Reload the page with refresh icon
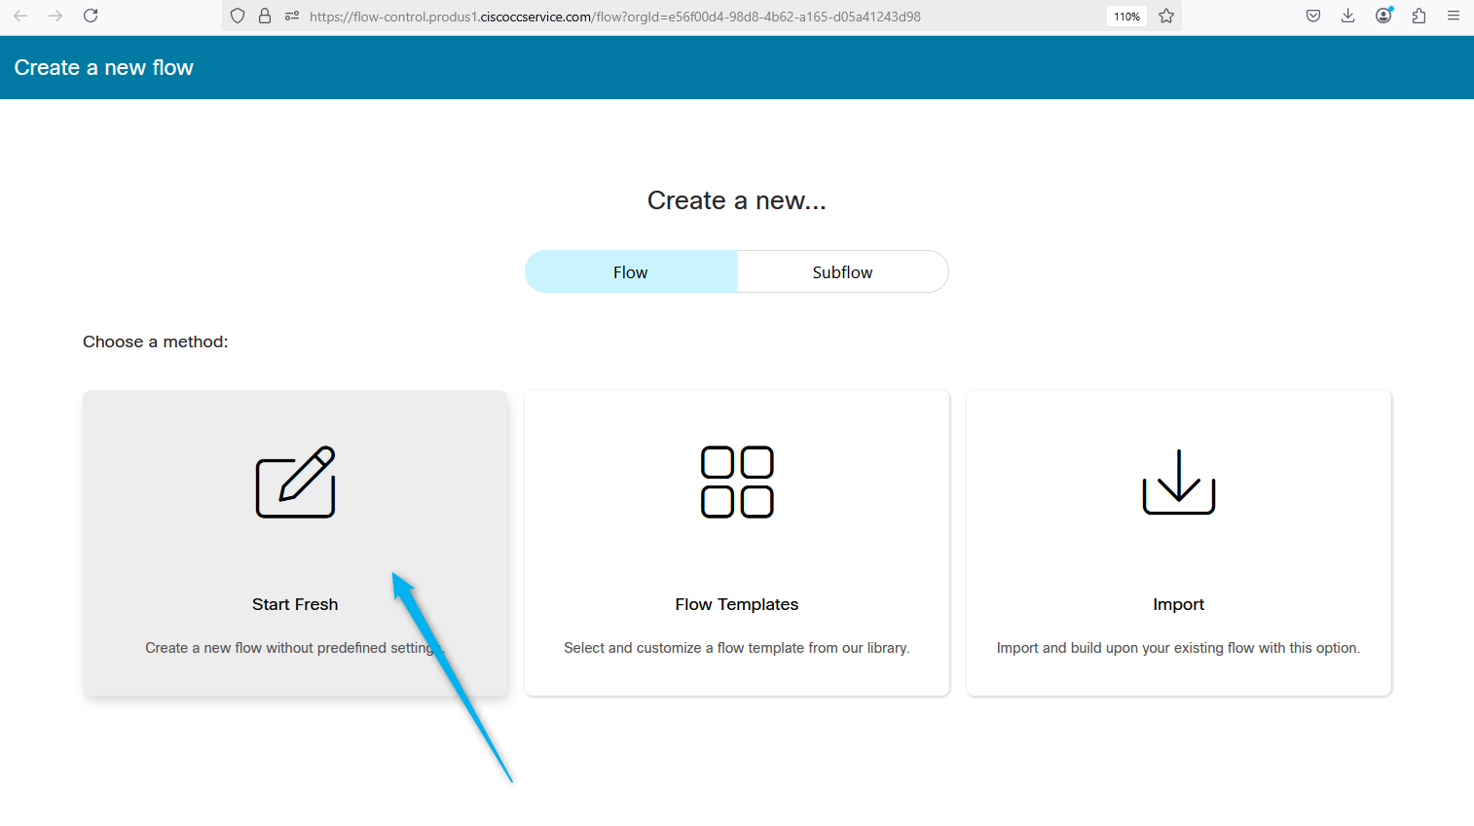Screen dimensions: 1474x826 coord(91,16)
